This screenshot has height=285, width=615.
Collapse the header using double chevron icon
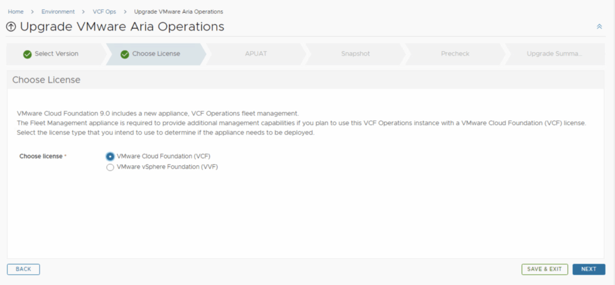599,27
